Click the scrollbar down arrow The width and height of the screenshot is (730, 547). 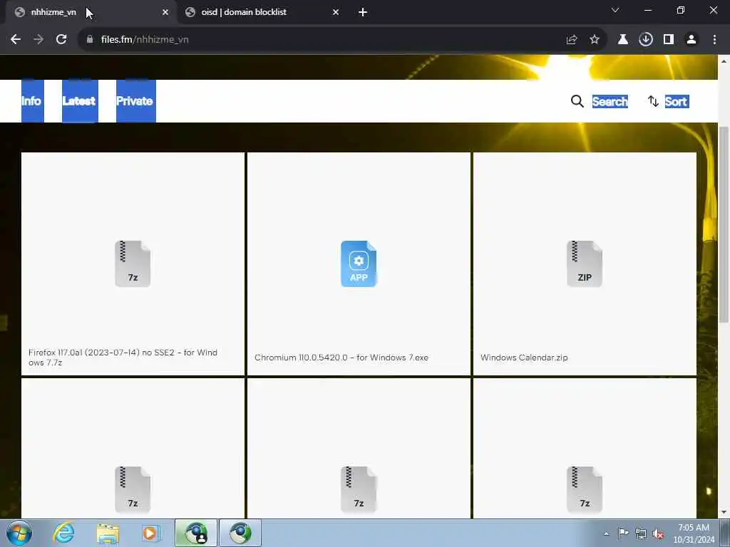coord(724,513)
